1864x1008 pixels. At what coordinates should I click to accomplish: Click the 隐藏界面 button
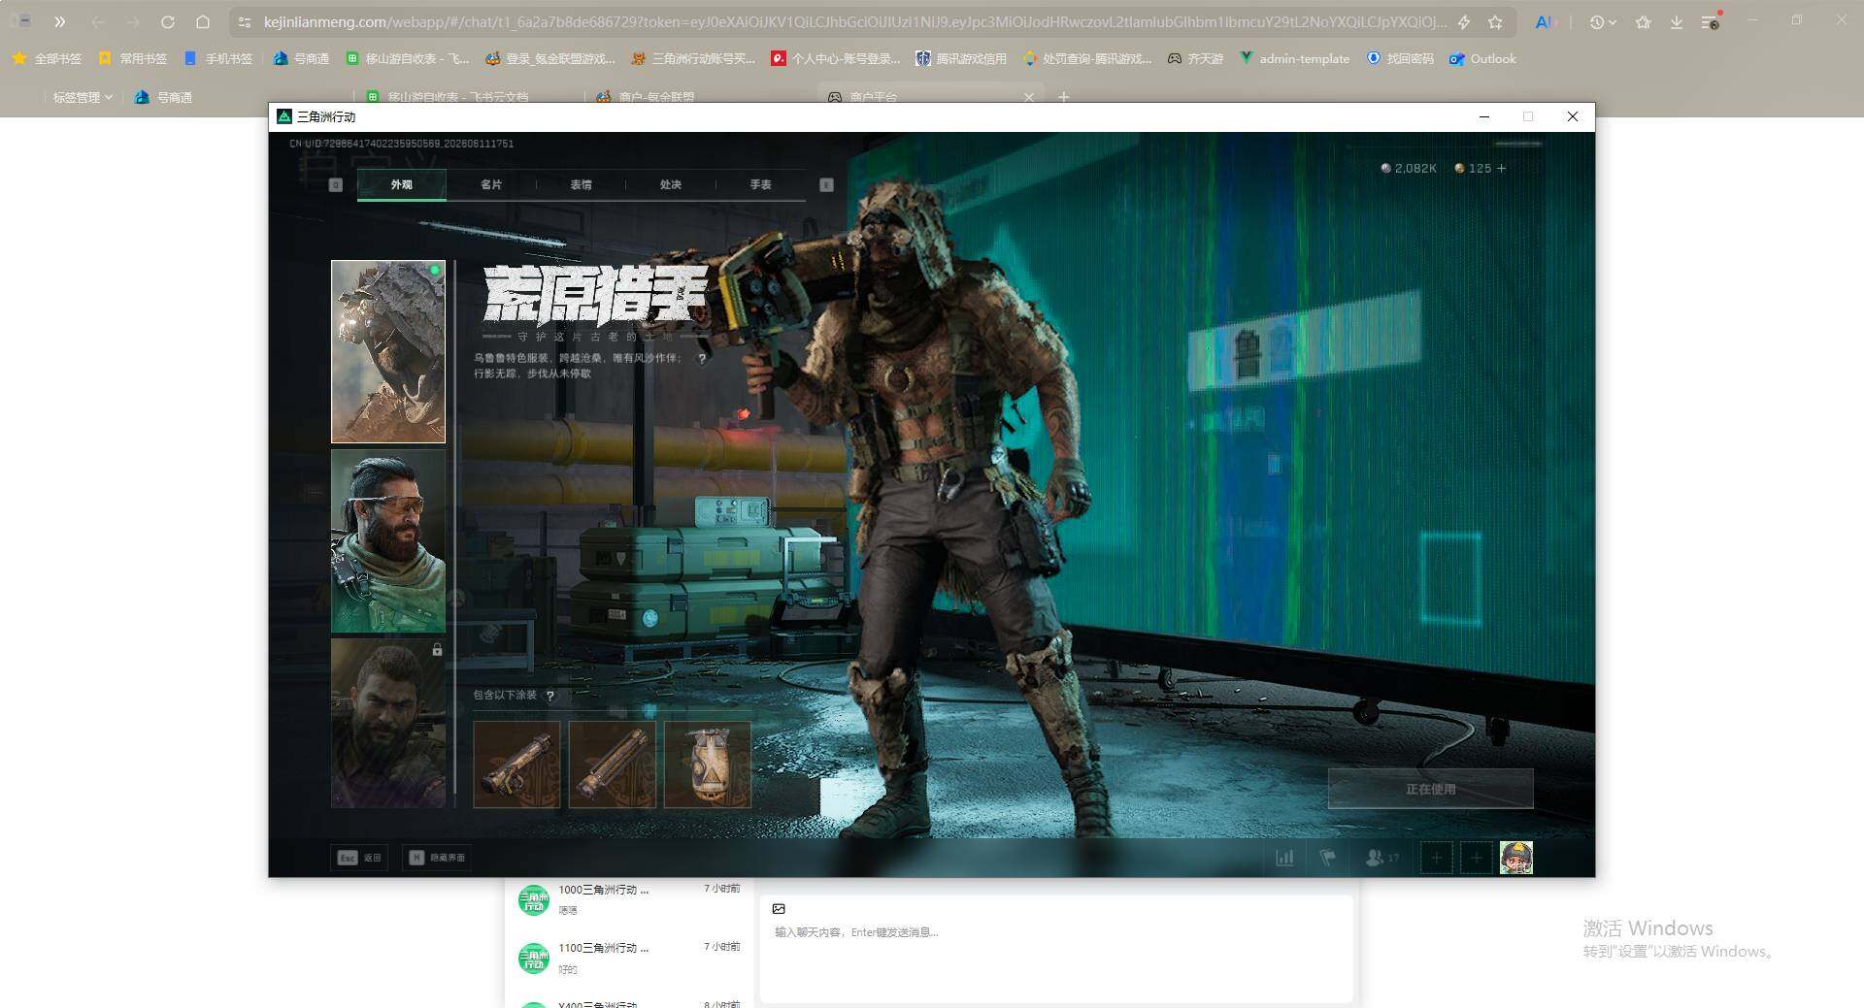(x=437, y=858)
